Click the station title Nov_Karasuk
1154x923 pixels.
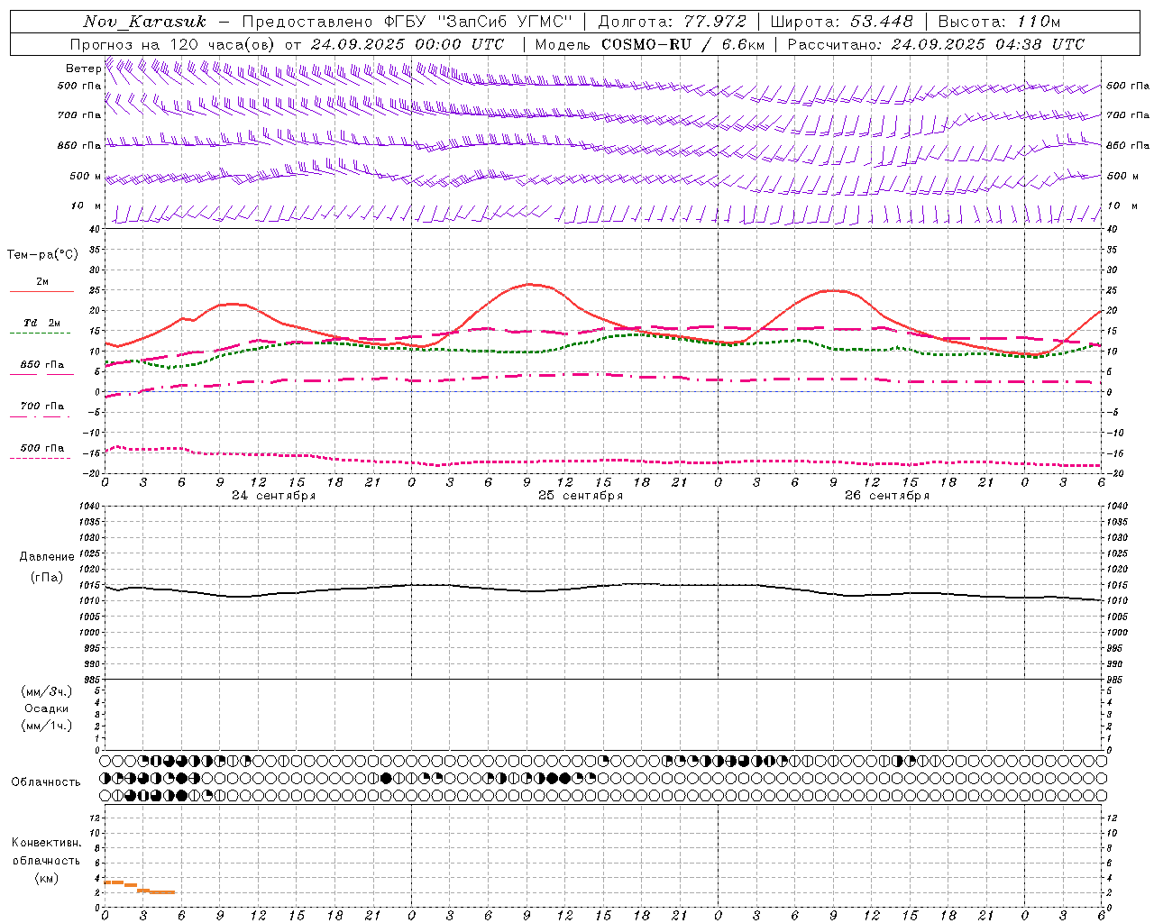point(144,22)
